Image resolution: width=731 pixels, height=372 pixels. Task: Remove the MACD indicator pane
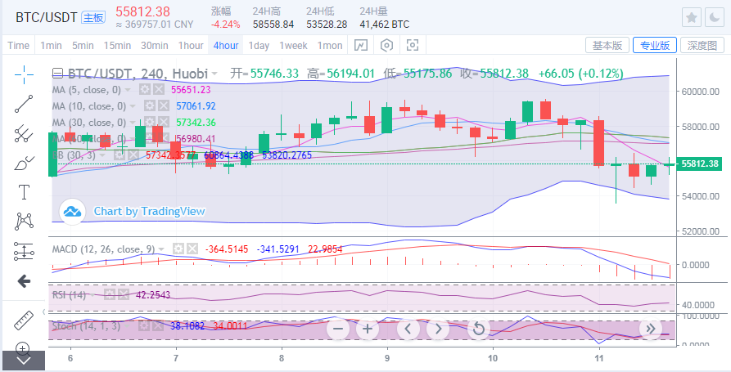[192, 249]
